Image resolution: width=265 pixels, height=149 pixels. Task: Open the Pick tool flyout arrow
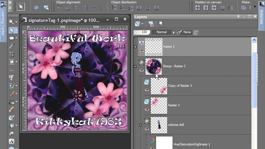click(x=17, y=30)
